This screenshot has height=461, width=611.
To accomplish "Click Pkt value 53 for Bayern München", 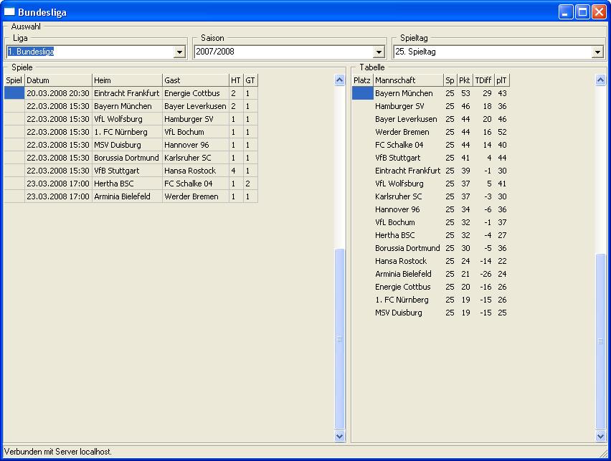I will point(465,93).
